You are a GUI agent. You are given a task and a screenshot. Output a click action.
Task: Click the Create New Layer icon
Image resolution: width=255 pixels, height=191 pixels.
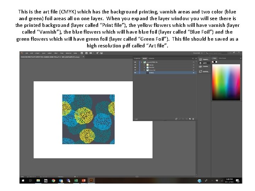pyautogui.click(x=190, y=119)
